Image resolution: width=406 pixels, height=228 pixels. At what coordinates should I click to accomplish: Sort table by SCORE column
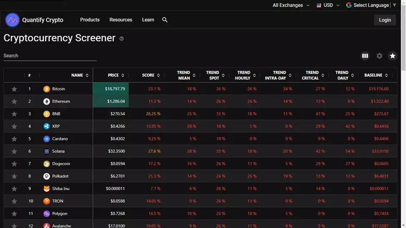coord(151,75)
